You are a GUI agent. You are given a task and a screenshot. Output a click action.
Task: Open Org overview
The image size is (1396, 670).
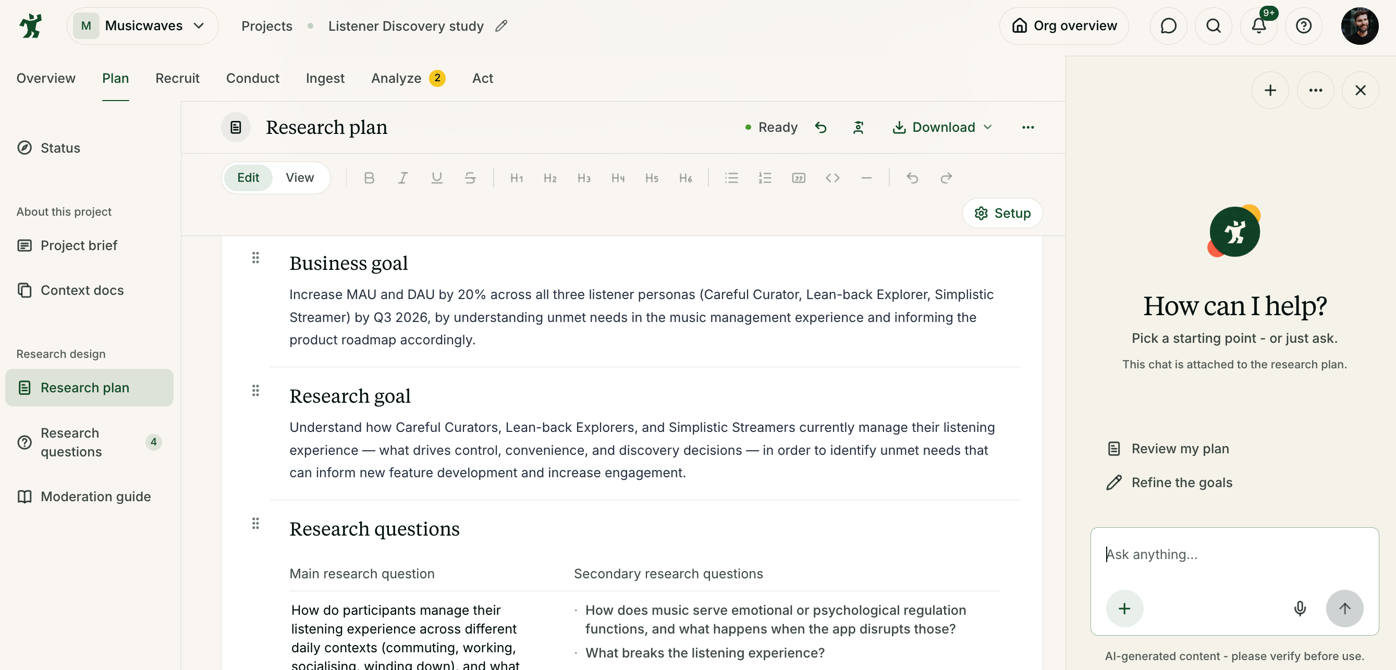1064,26
